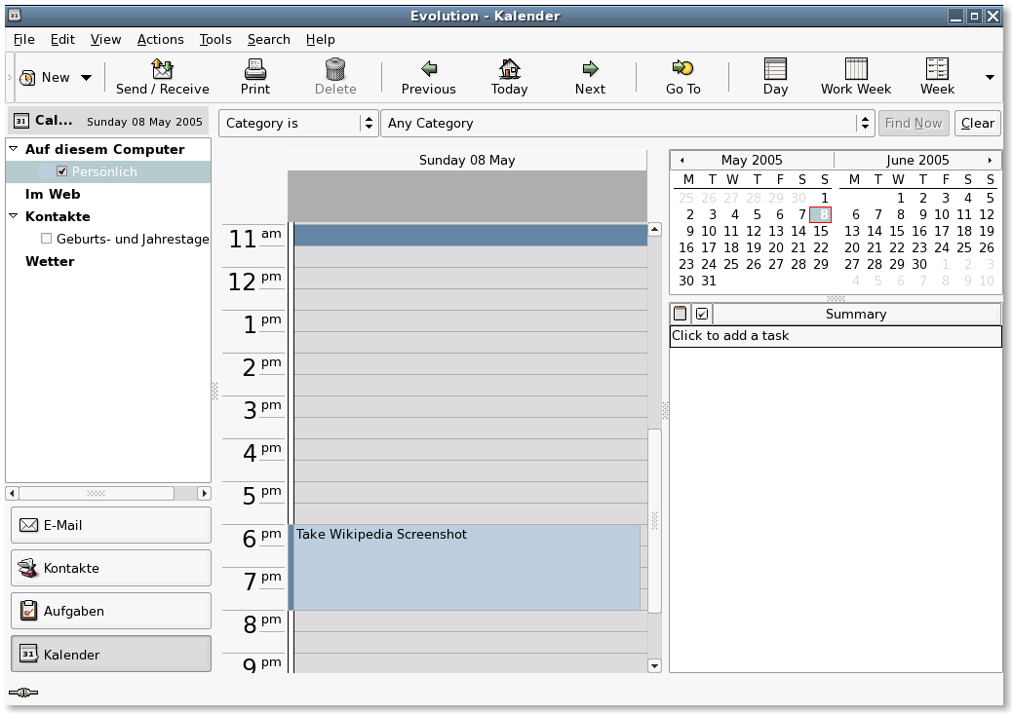
Task: Click the Clear search button
Action: pos(977,123)
